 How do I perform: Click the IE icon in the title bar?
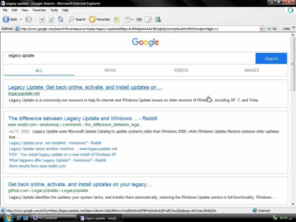3,3
